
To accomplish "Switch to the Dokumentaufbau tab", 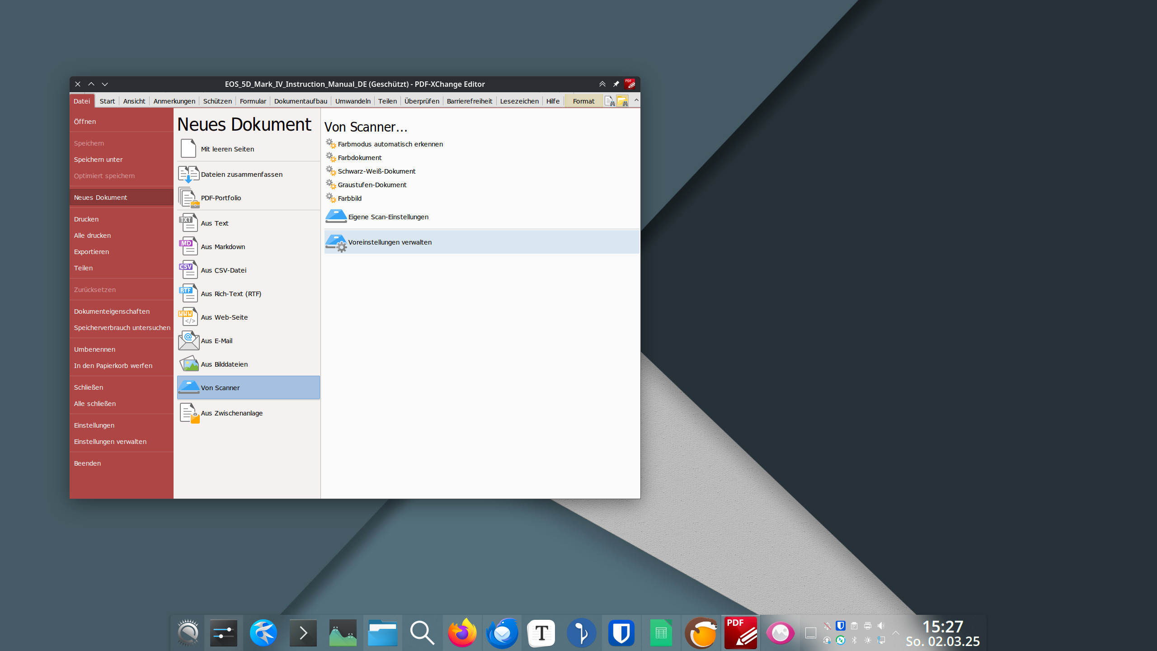I will pos(300,101).
